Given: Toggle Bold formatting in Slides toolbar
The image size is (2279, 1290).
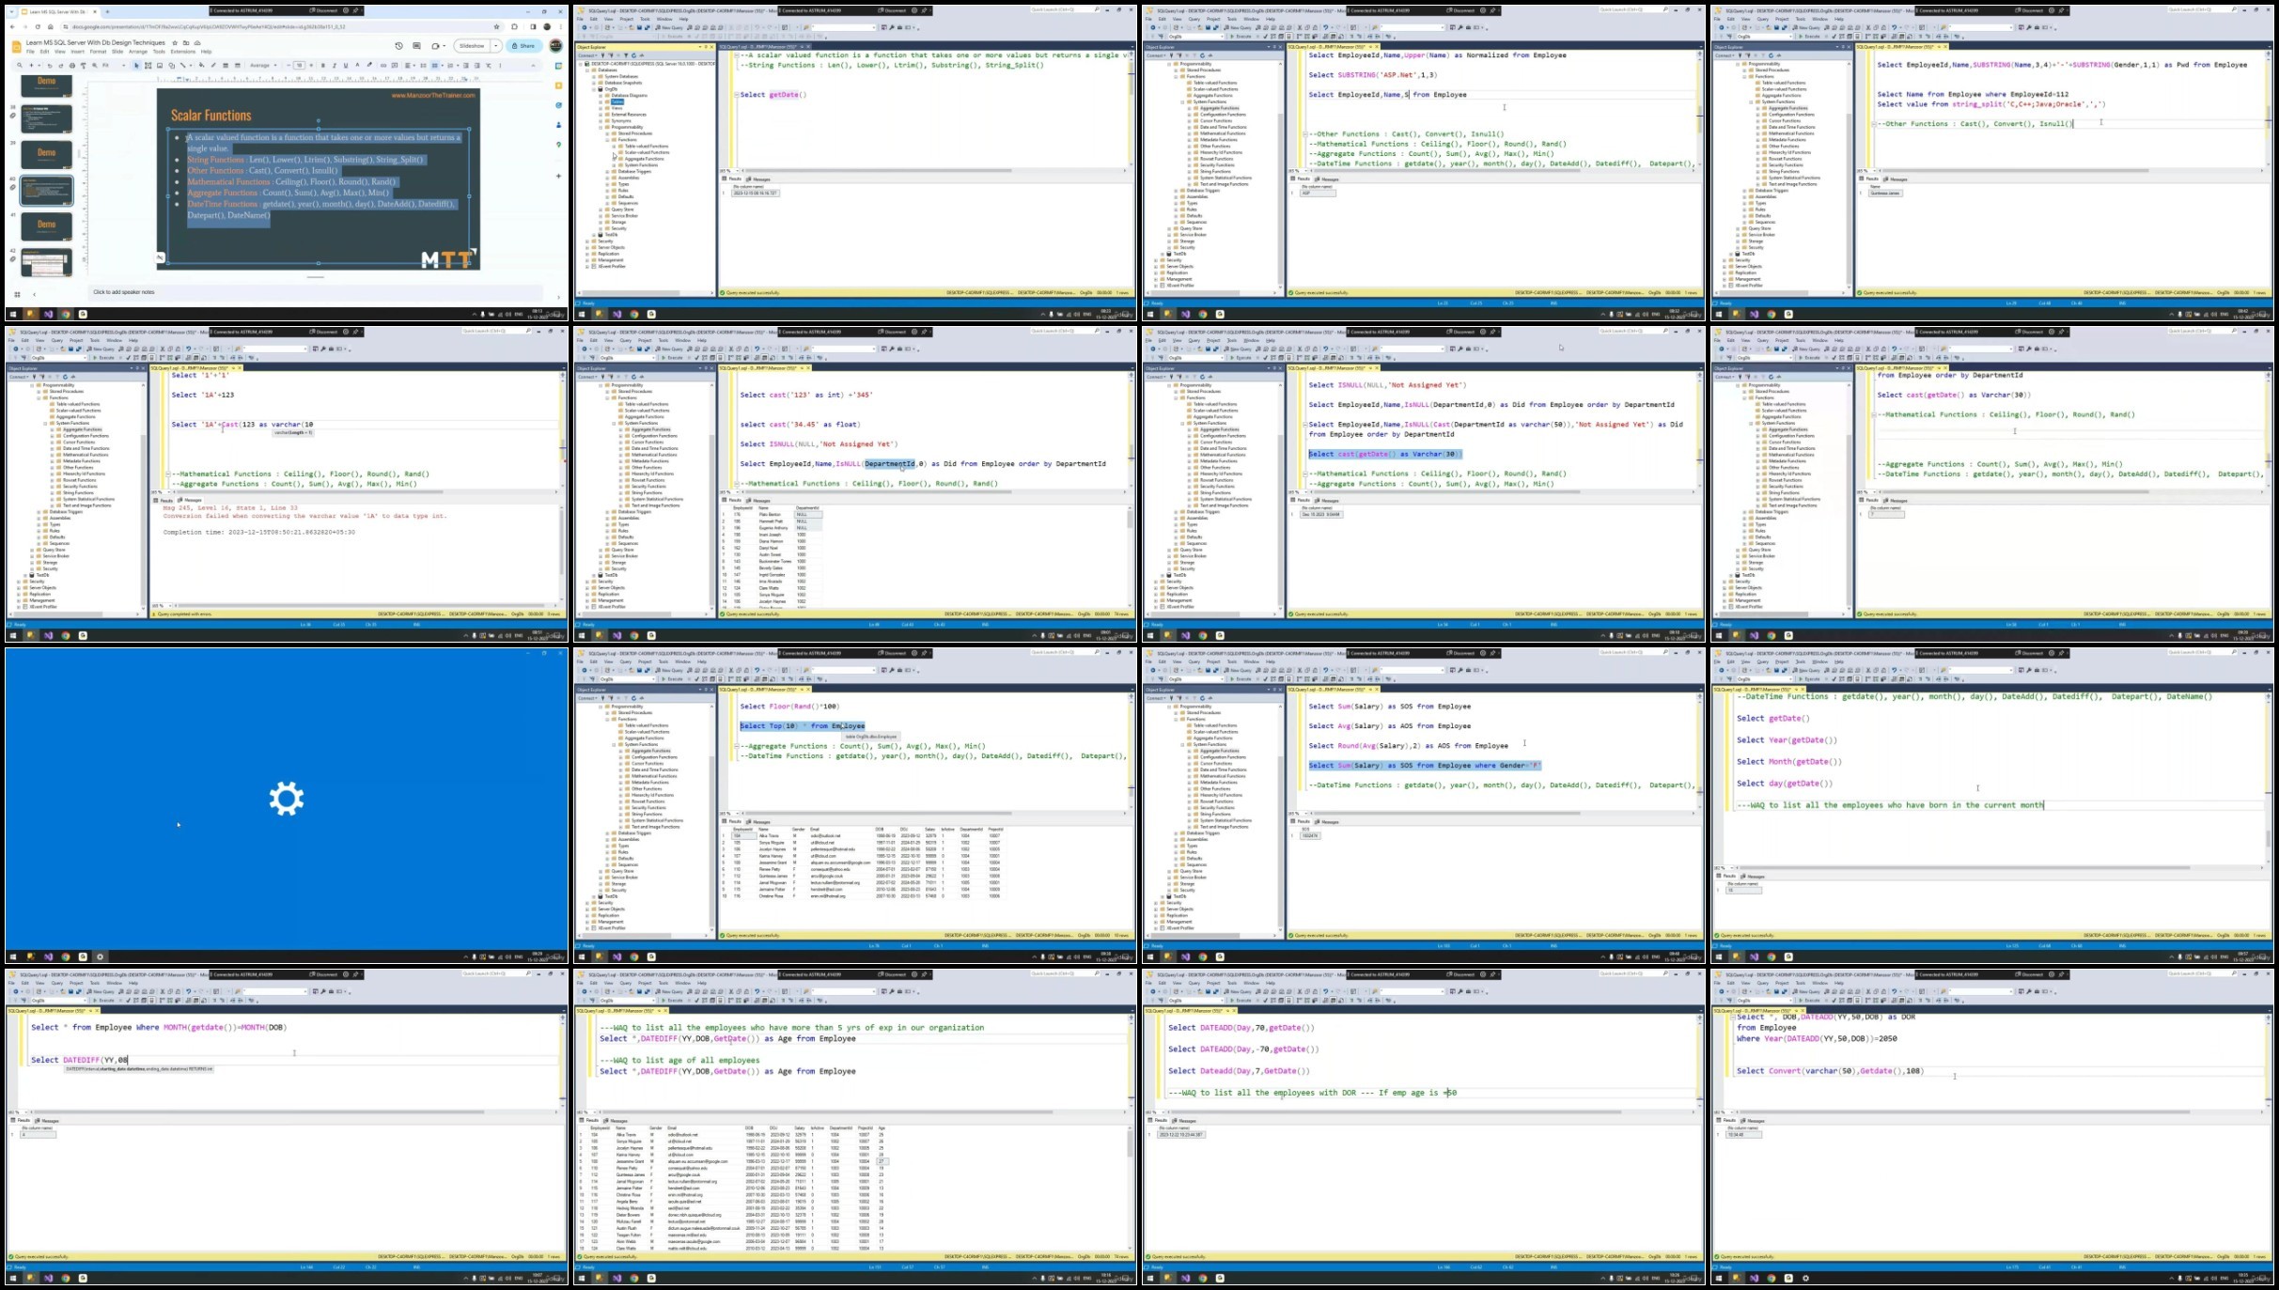Looking at the screenshot, I should point(322,66).
